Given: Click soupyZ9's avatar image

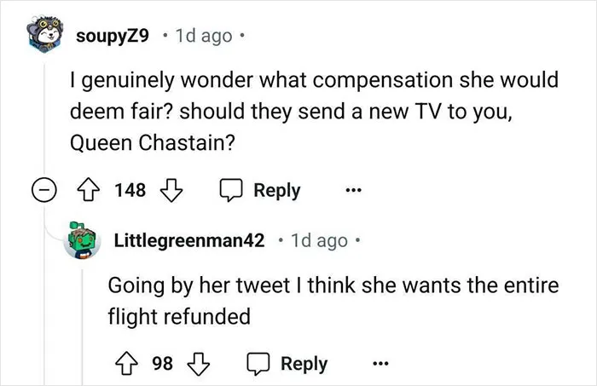Looking at the screenshot, I should click(x=45, y=34).
